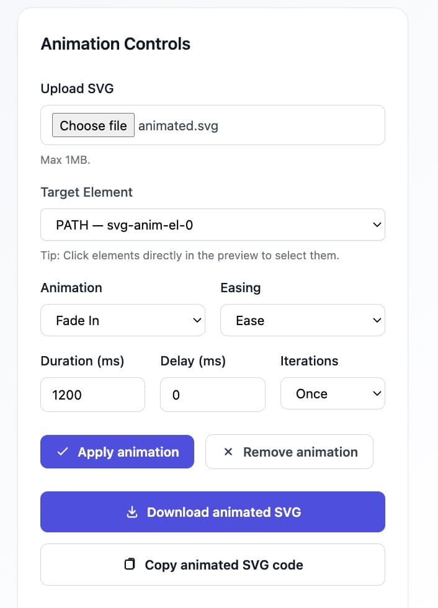Click the Choose file button
The width and height of the screenshot is (438, 608).
[92, 125]
